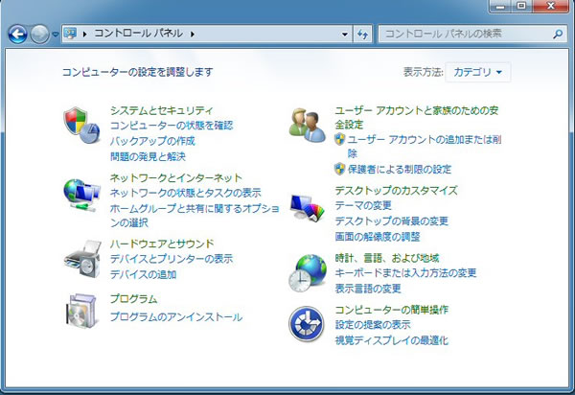575x395 pixels.
Task: Click the Clock, Language, Region globe icon
Action: coord(308,273)
